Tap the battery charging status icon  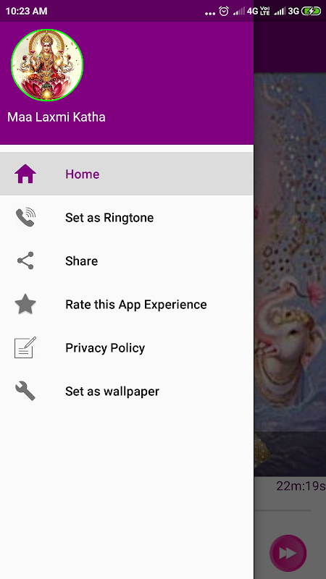312,11
